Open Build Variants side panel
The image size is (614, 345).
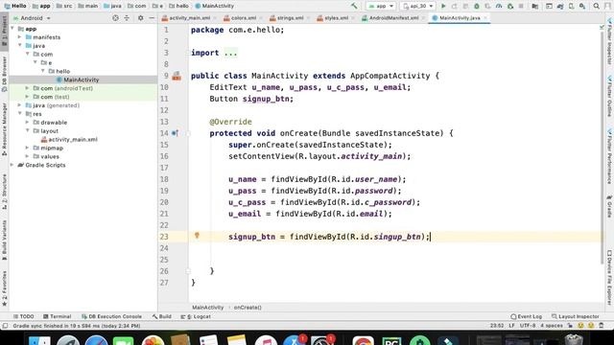coord(4,240)
